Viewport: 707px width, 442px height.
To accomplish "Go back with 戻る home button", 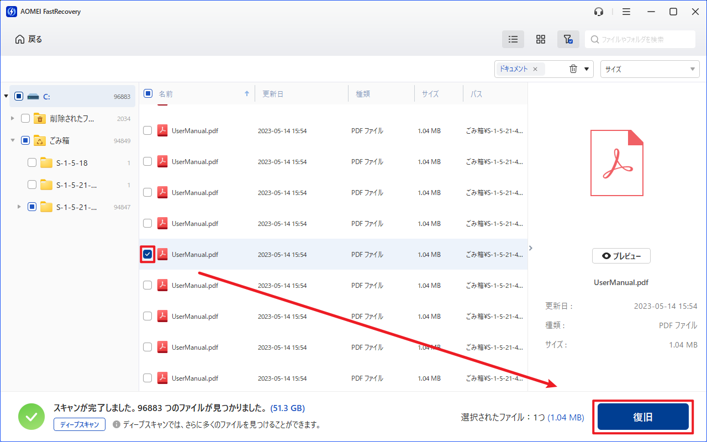I will click(x=29, y=39).
